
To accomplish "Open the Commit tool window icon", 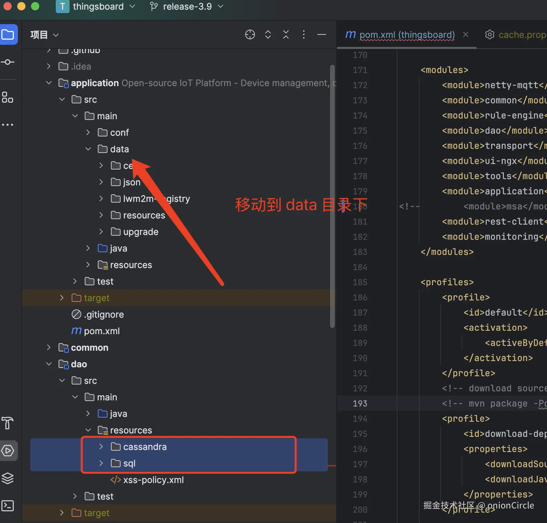I will click(8, 62).
